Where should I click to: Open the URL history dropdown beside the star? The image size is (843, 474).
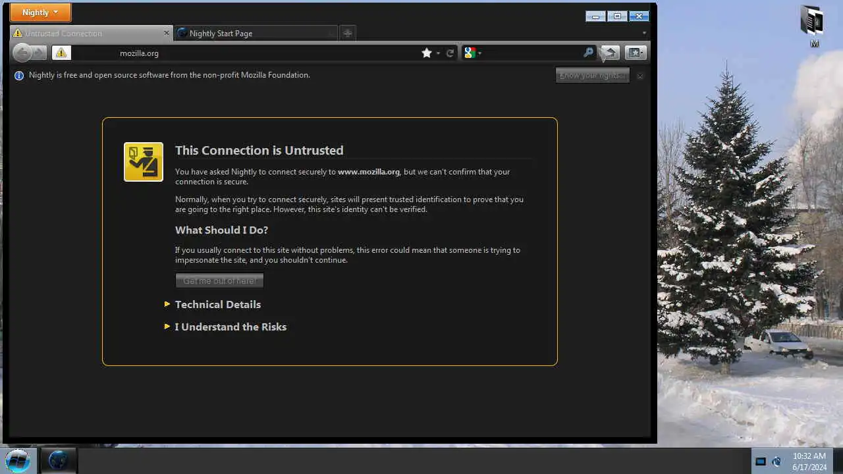pyautogui.click(x=438, y=53)
